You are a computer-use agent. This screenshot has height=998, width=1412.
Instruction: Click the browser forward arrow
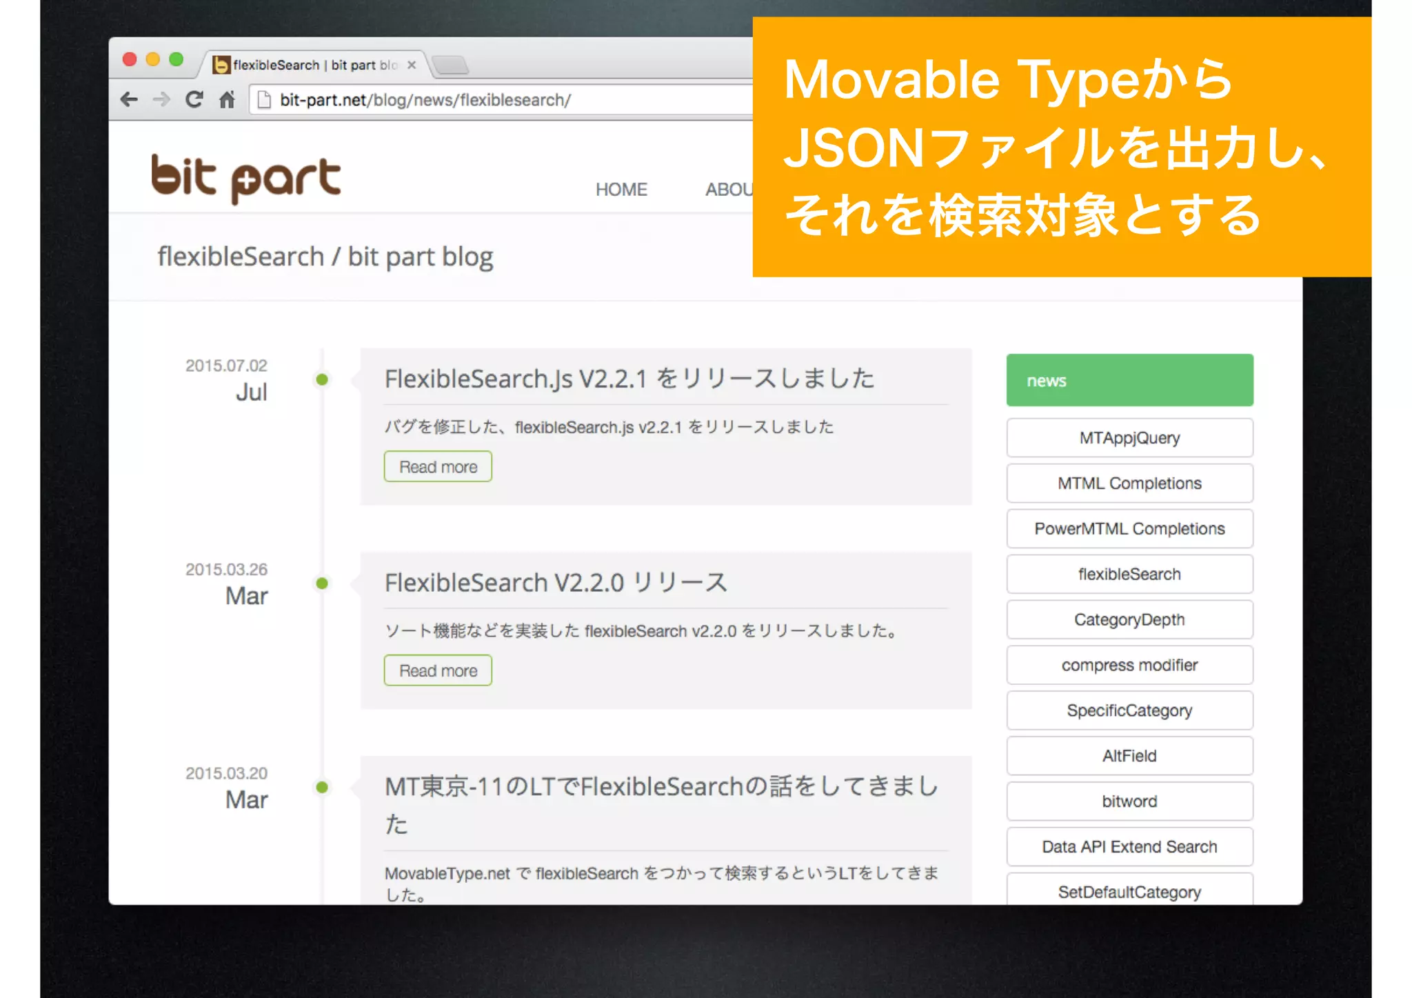pyautogui.click(x=161, y=100)
